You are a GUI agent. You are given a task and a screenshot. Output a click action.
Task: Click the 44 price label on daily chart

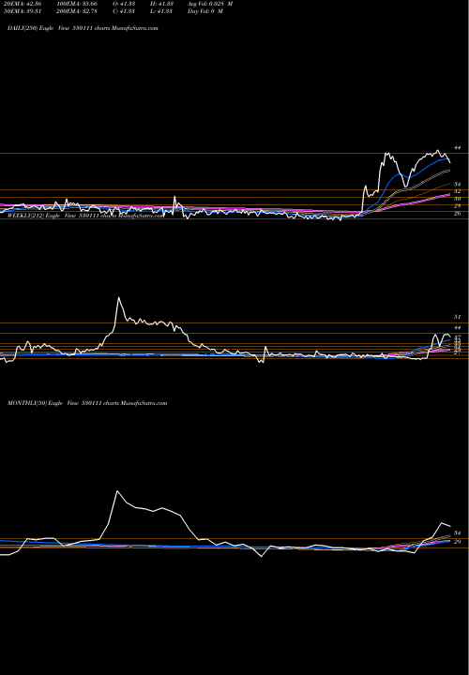pyautogui.click(x=458, y=148)
